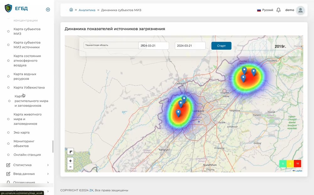The image size is (314, 195).
Task: Open Статистика section label
Action: (x=22, y=165)
